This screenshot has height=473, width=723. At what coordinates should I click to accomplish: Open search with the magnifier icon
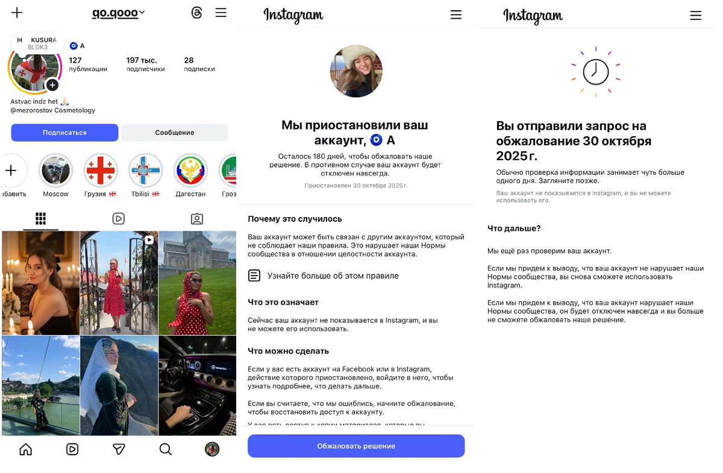point(165,449)
